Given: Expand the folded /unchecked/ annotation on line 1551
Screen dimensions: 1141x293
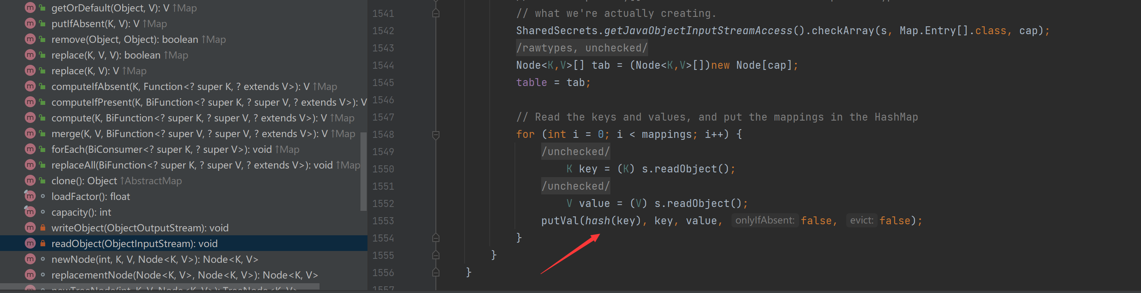Looking at the screenshot, I should [x=575, y=186].
